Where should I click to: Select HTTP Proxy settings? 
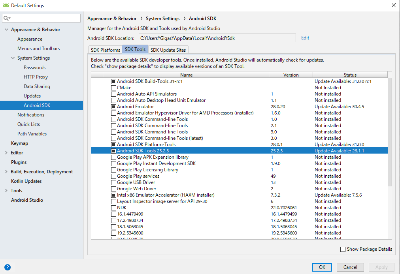click(x=36, y=77)
